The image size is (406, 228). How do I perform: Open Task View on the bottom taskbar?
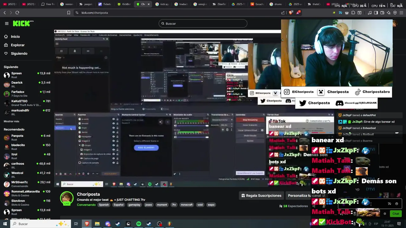(x=76, y=224)
